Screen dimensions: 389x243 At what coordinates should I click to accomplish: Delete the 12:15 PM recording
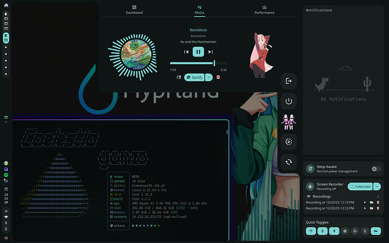click(x=378, y=202)
